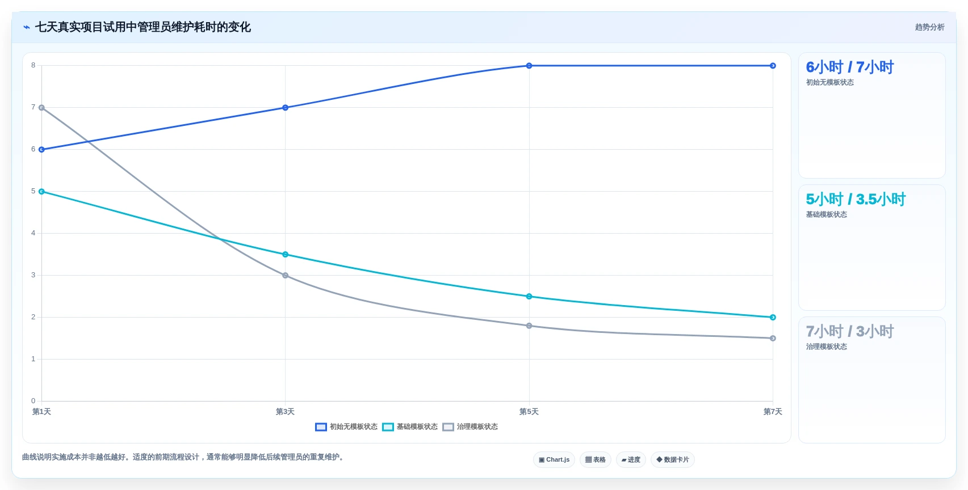Select gray data point at 第3天
Image resolution: width=968 pixels, height=490 pixels.
(x=285, y=276)
